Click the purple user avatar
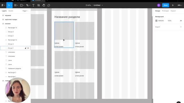 click(x=159, y=5)
